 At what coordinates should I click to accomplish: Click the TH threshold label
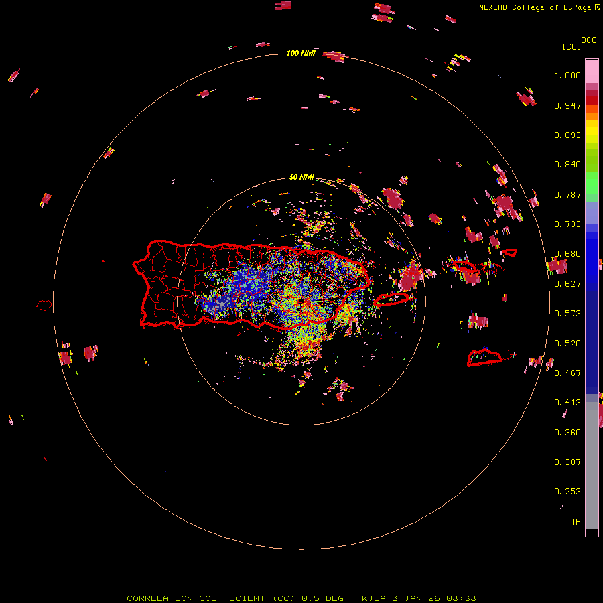(x=576, y=522)
